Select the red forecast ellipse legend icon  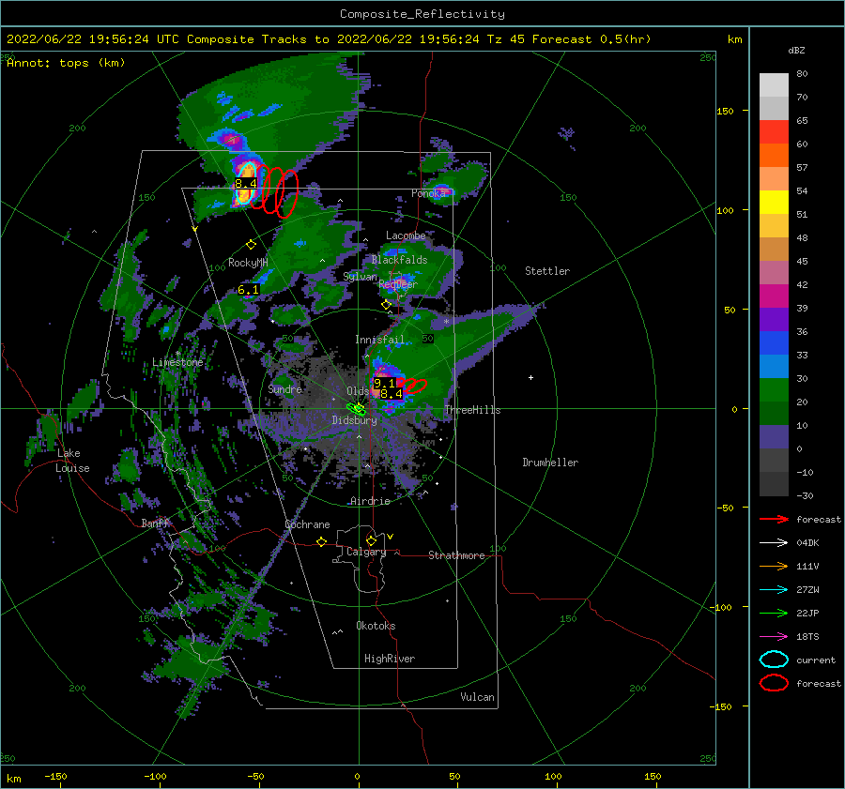coord(774,683)
